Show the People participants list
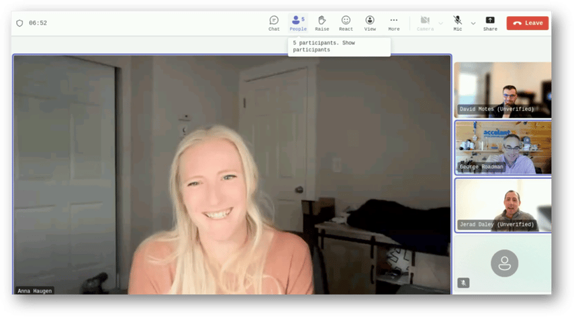Image resolution: width=574 pixels, height=317 pixels. coord(298,23)
